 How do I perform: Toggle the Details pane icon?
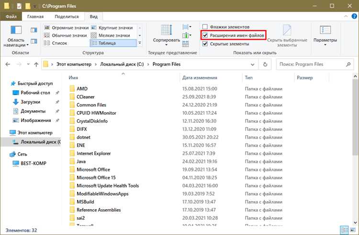click(34, 42)
